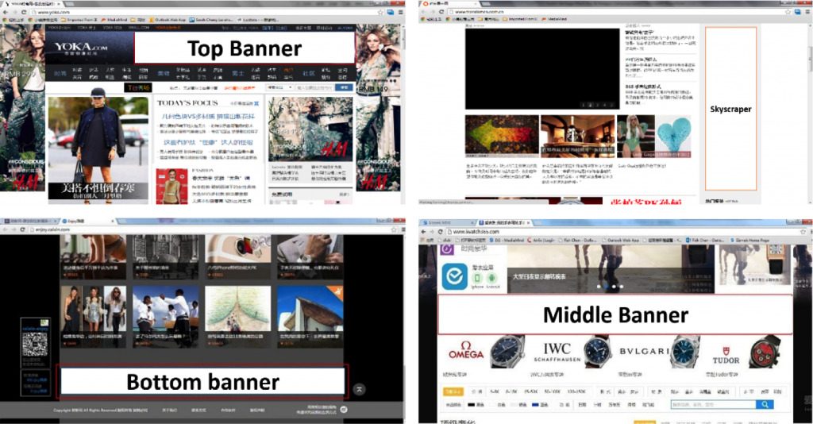The height and width of the screenshot is (424, 813).
Task: Click the orange filter tag in the price row
Action: pos(453,392)
